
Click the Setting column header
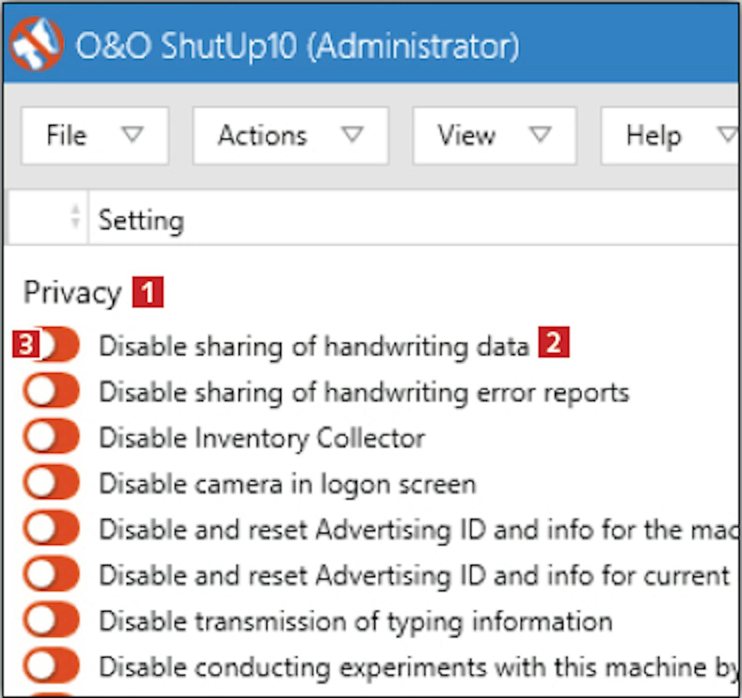141,220
